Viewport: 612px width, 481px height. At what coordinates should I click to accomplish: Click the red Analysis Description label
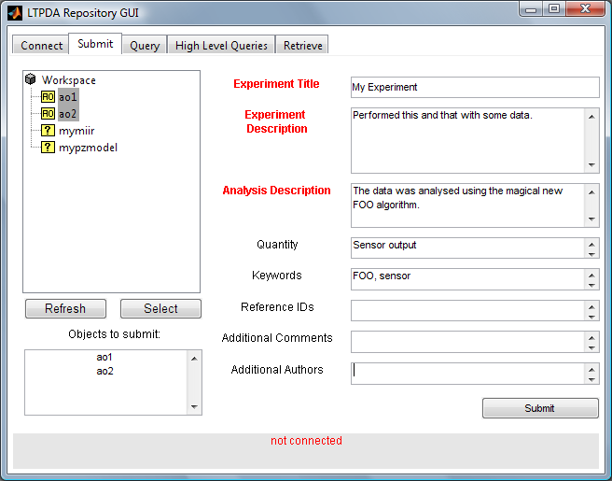click(x=276, y=191)
